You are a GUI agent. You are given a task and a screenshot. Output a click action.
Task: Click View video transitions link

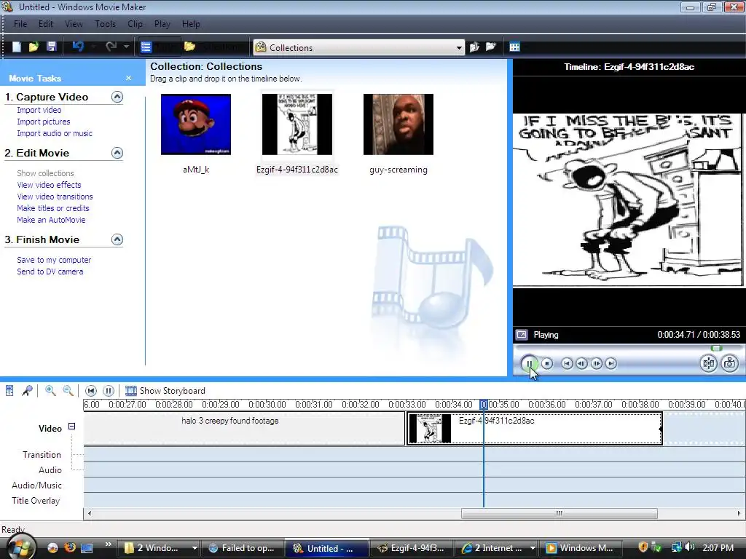55,197
